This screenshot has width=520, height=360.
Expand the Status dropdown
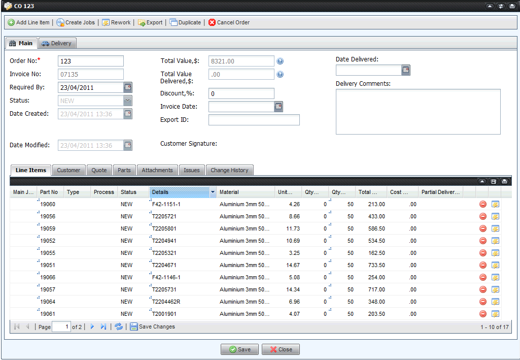(x=128, y=101)
